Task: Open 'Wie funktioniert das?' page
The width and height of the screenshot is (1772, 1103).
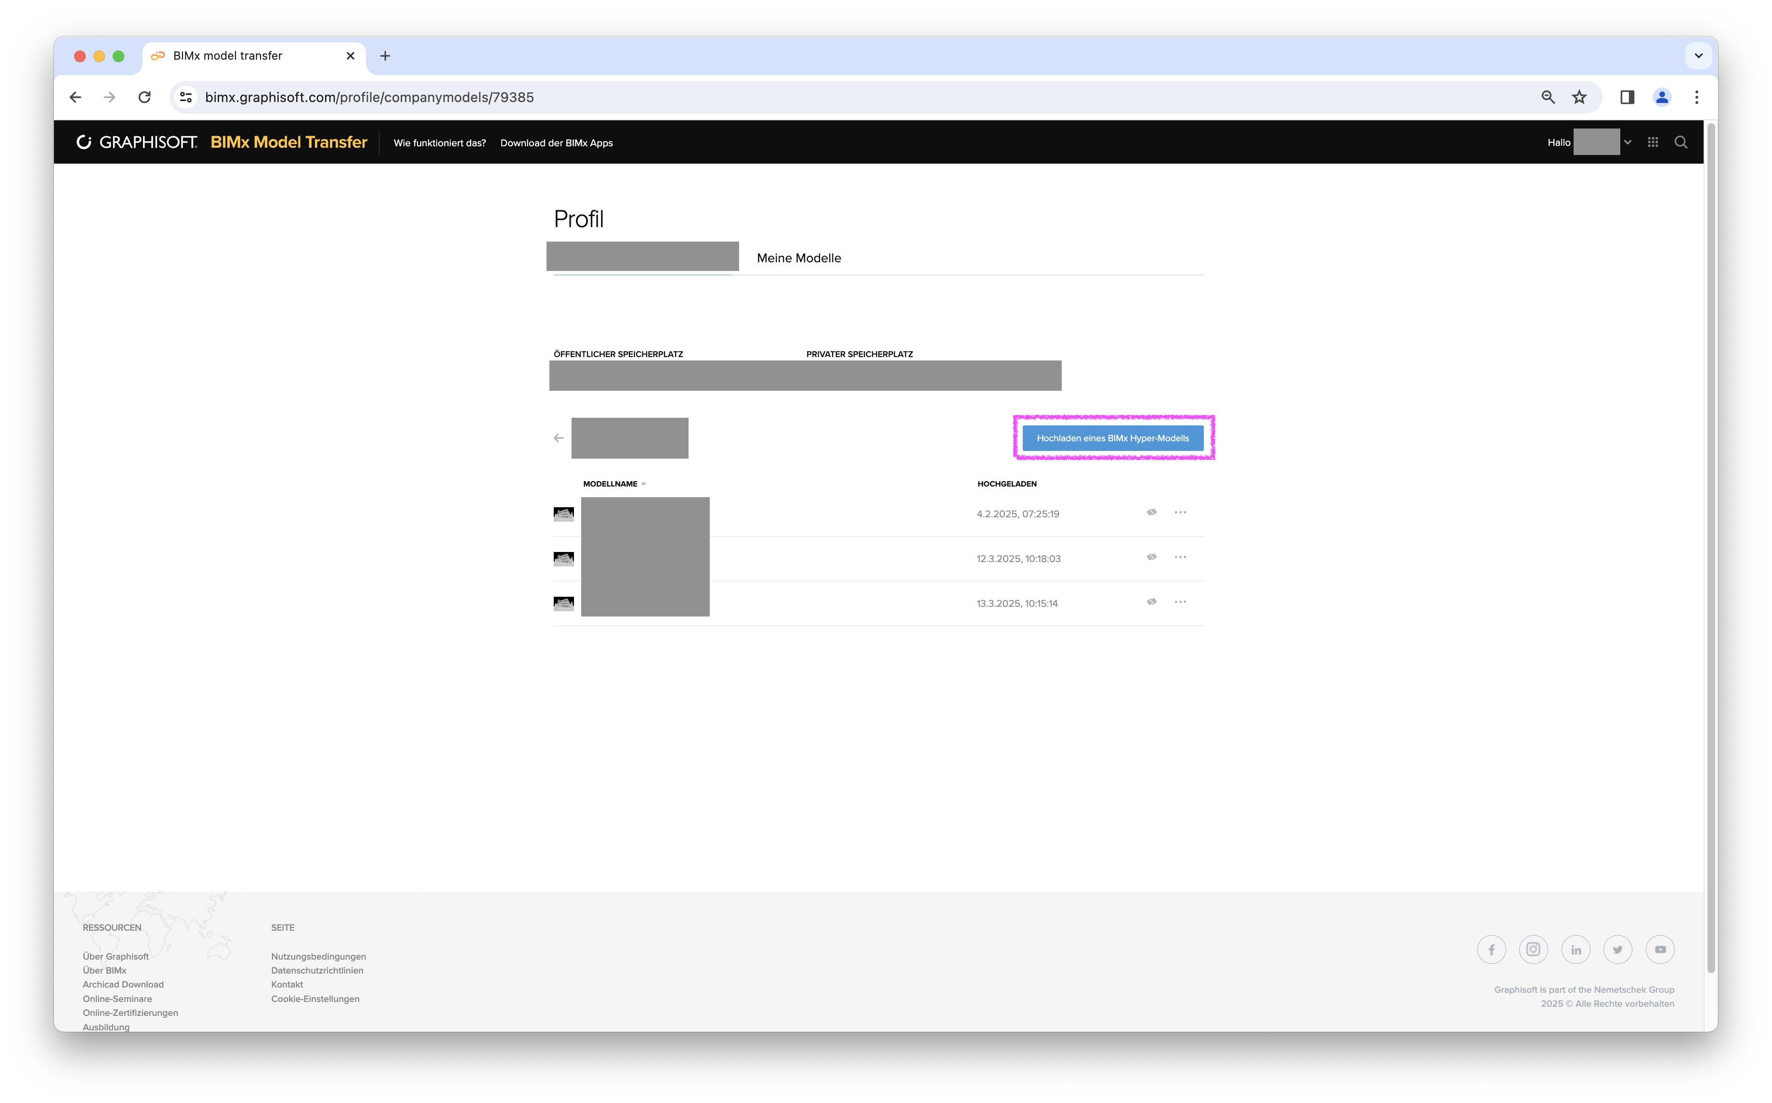Action: click(439, 143)
